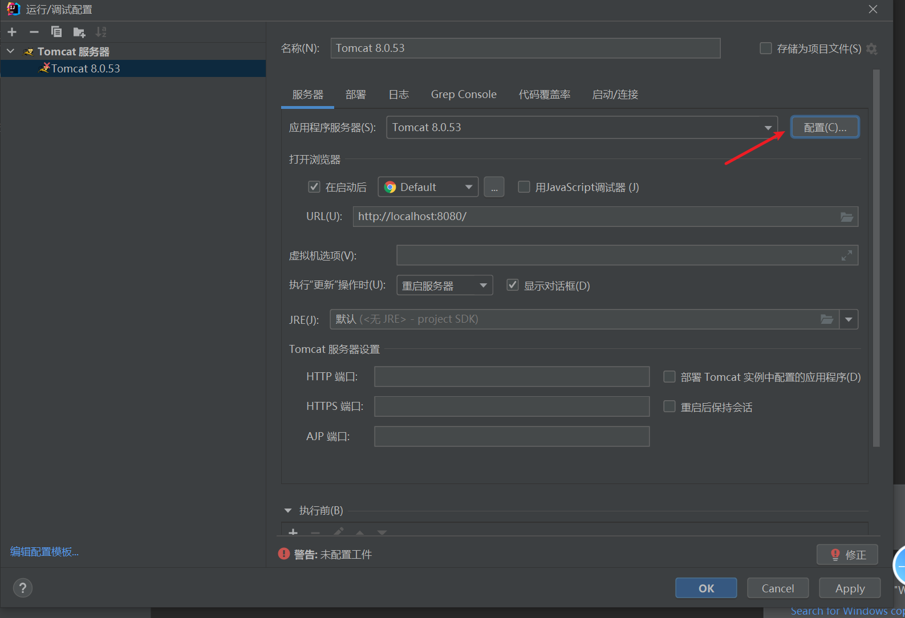Uncheck the open browser after launch checkbox

coord(314,187)
